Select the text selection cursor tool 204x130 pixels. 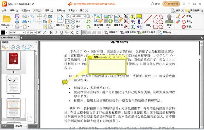pos(45,21)
